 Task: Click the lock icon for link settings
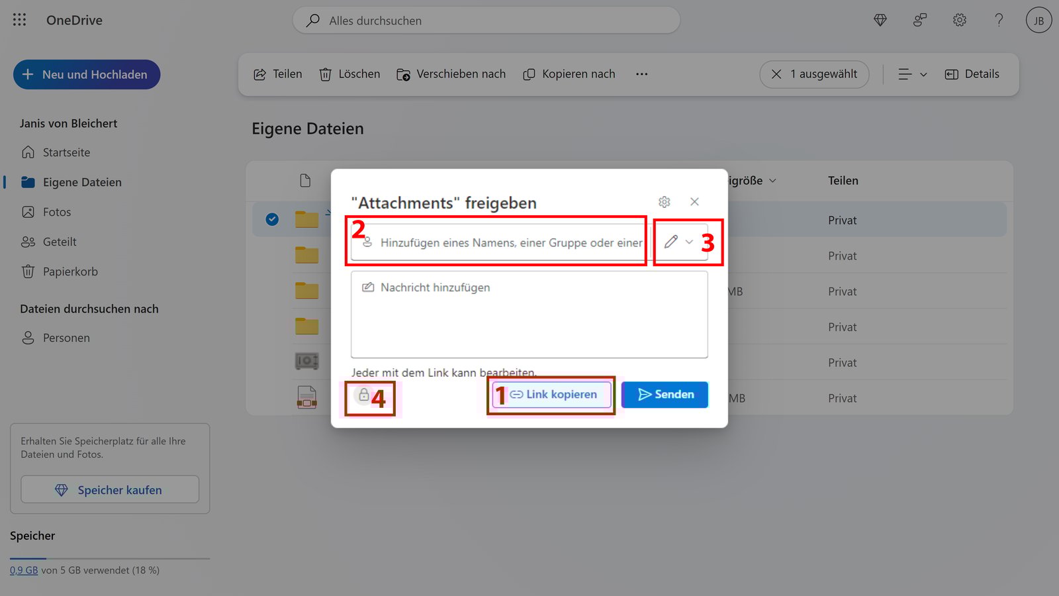[x=365, y=395]
